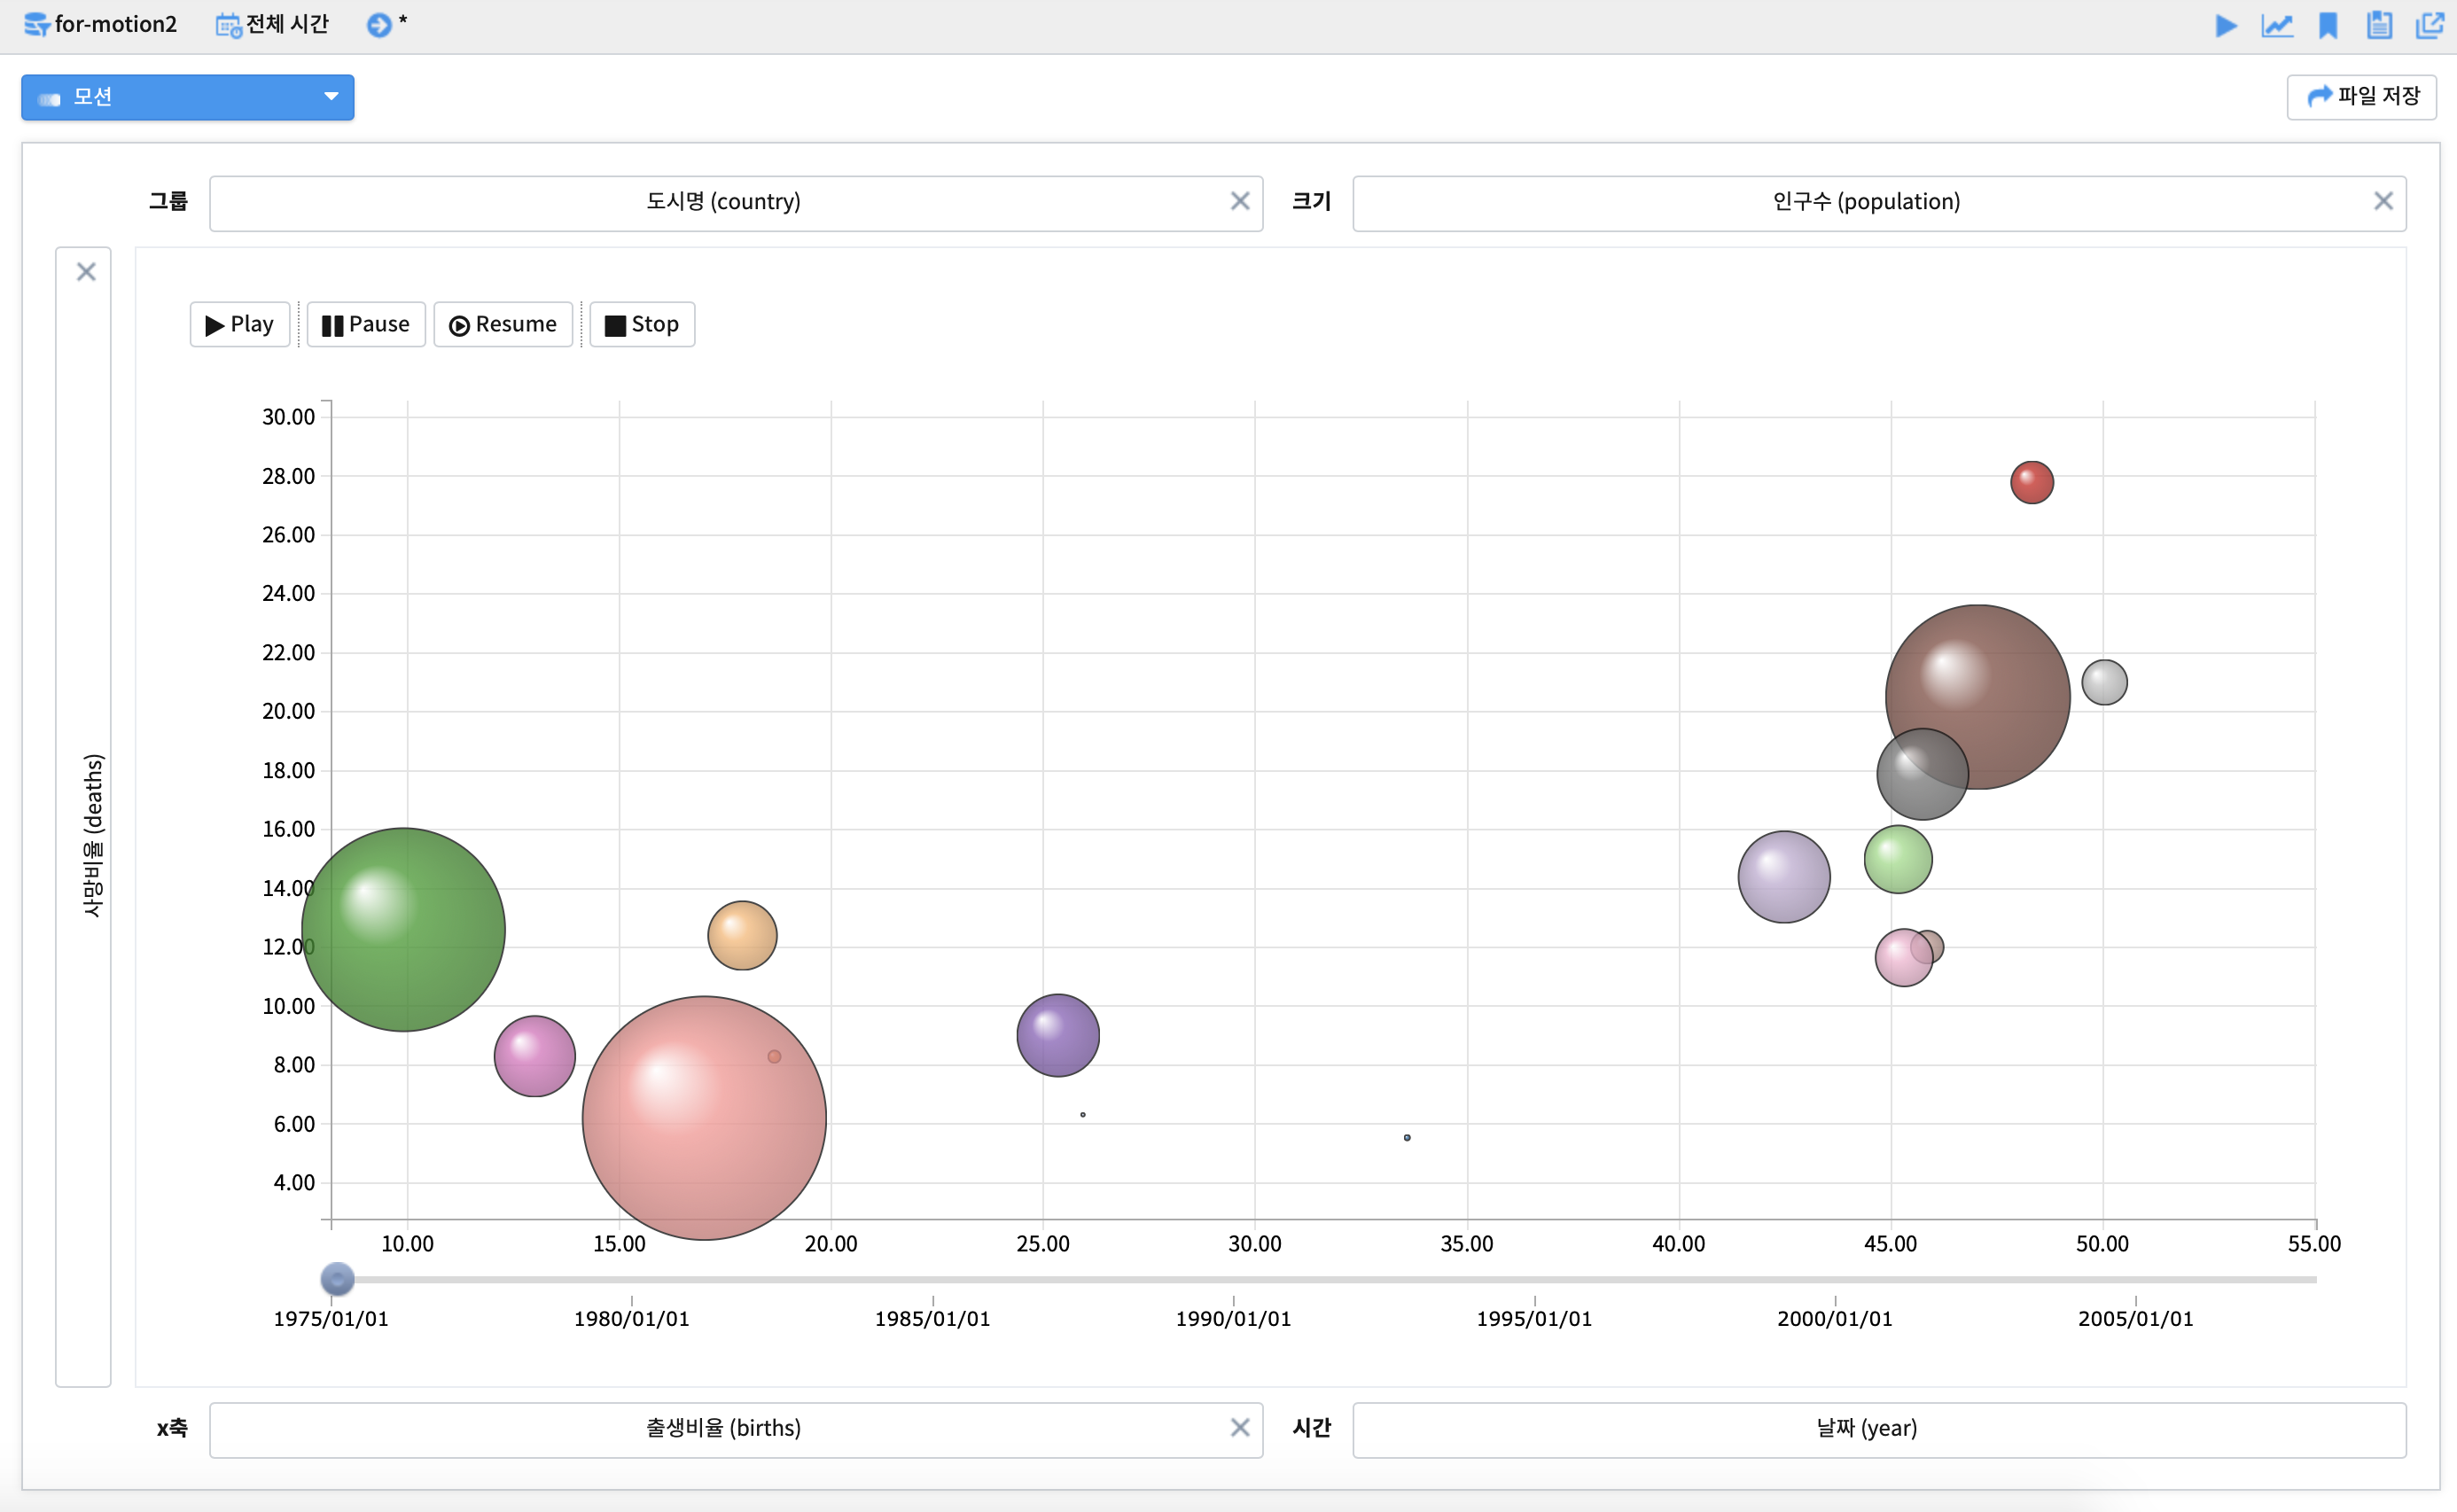Open the 전체 시간 time range picker
The height and width of the screenshot is (1512, 2457).
coord(272,24)
